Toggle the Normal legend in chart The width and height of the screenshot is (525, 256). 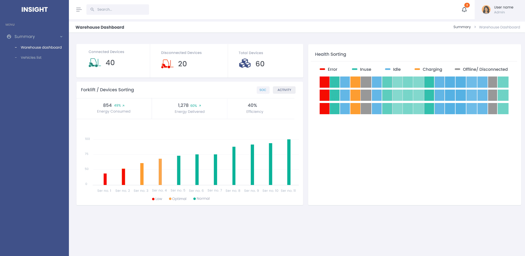pos(202,199)
